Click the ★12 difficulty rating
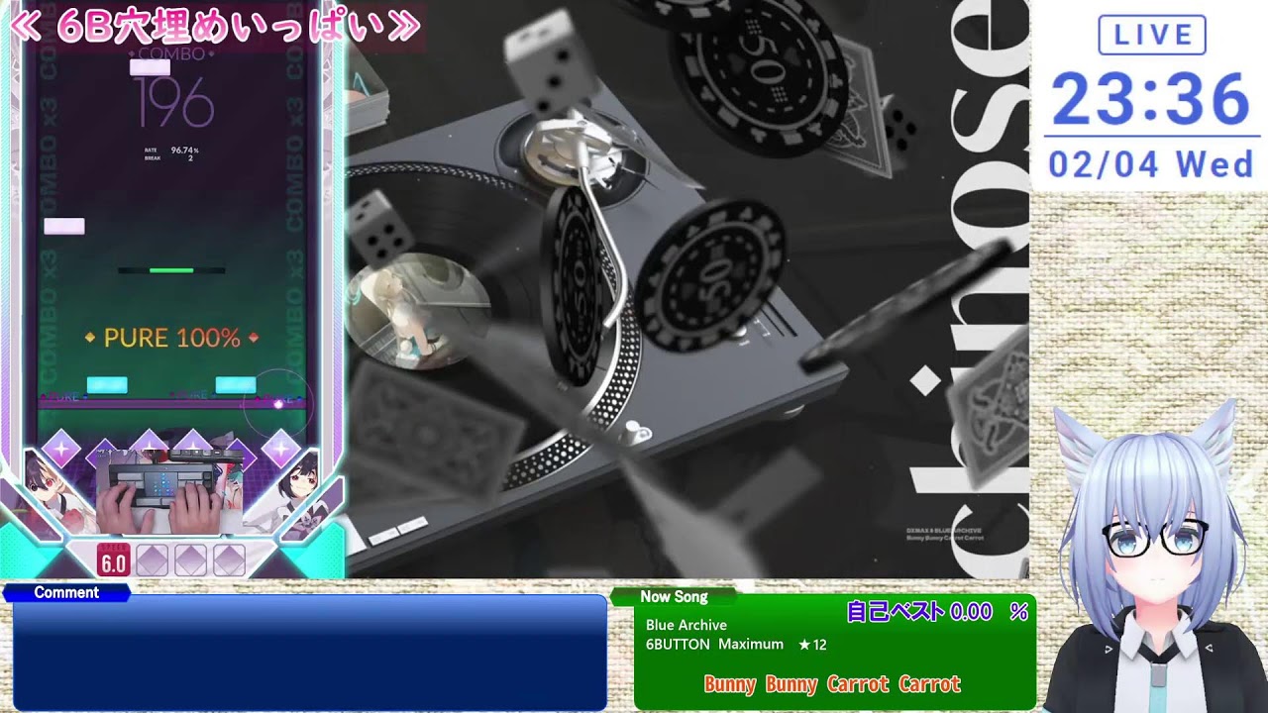This screenshot has width=1268, height=713. pyautogui.click(x=812, y=645)
